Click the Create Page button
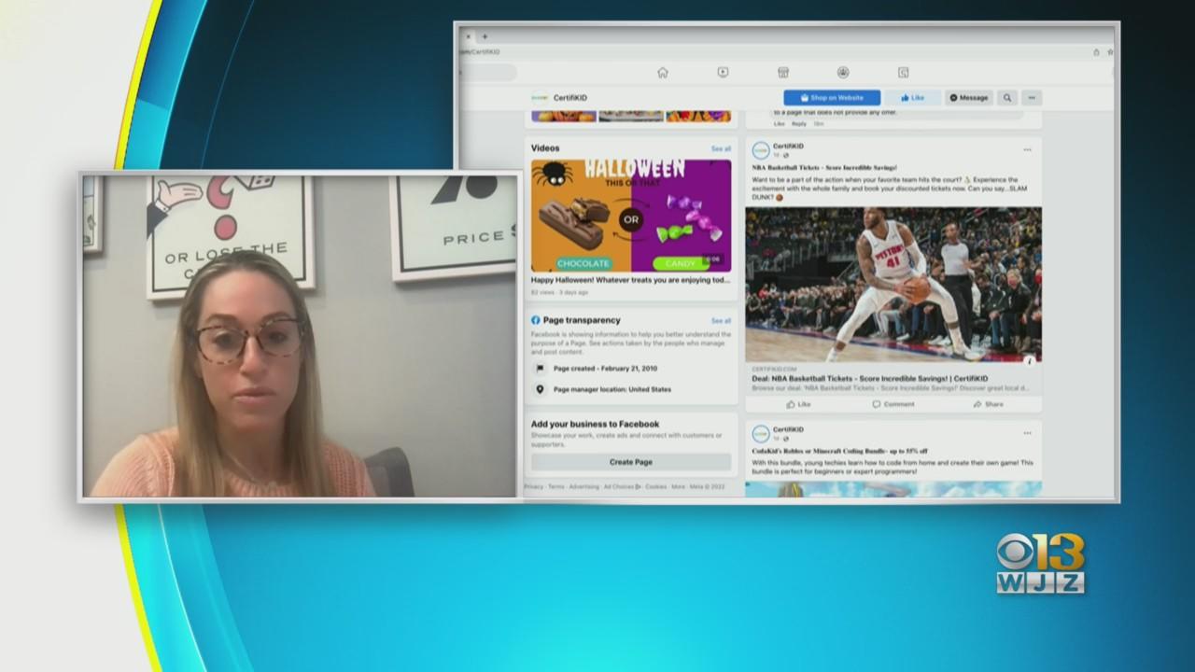The image size is (1195, 672). pos(631,462)
